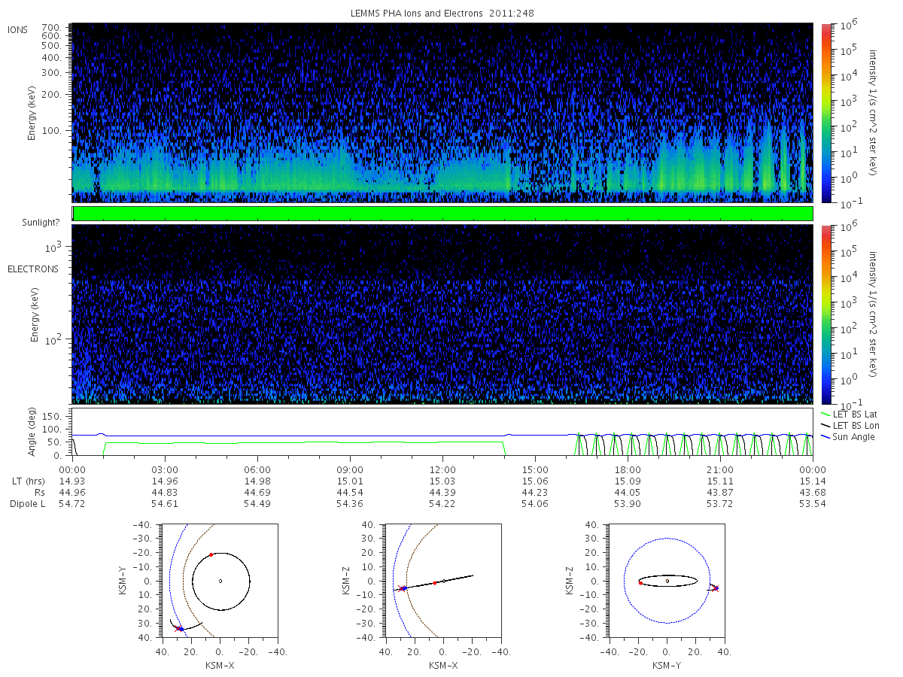
Task: Click the 03:00 time axis label
Action: pyautogui.click(x=164, y=469)
